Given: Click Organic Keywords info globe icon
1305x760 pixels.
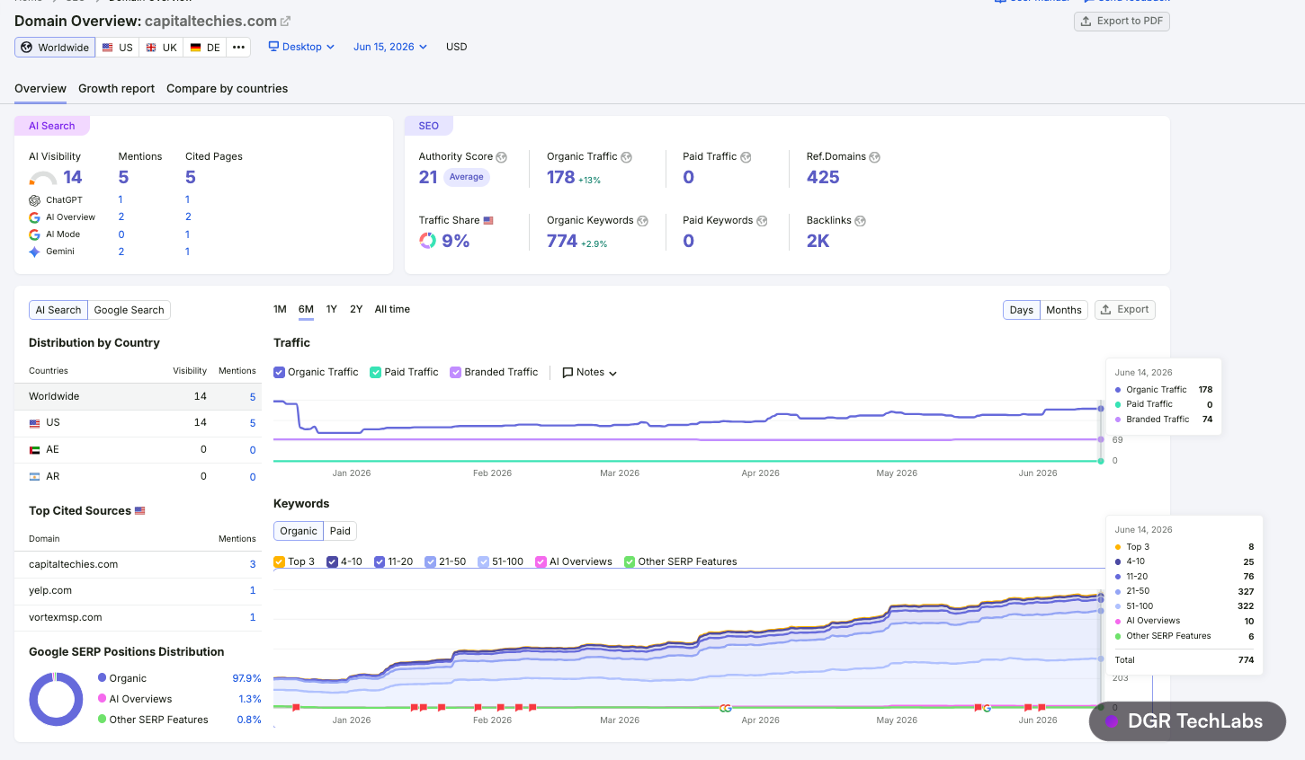Looking at the screenshot, I should [x=643, y=221].
